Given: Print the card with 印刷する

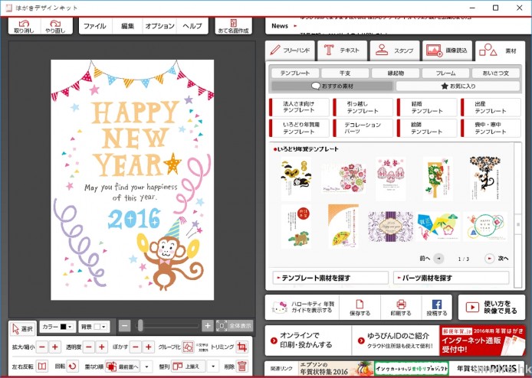Looking at the screenshot, I should pyautogui.click(x=401, y=307).
